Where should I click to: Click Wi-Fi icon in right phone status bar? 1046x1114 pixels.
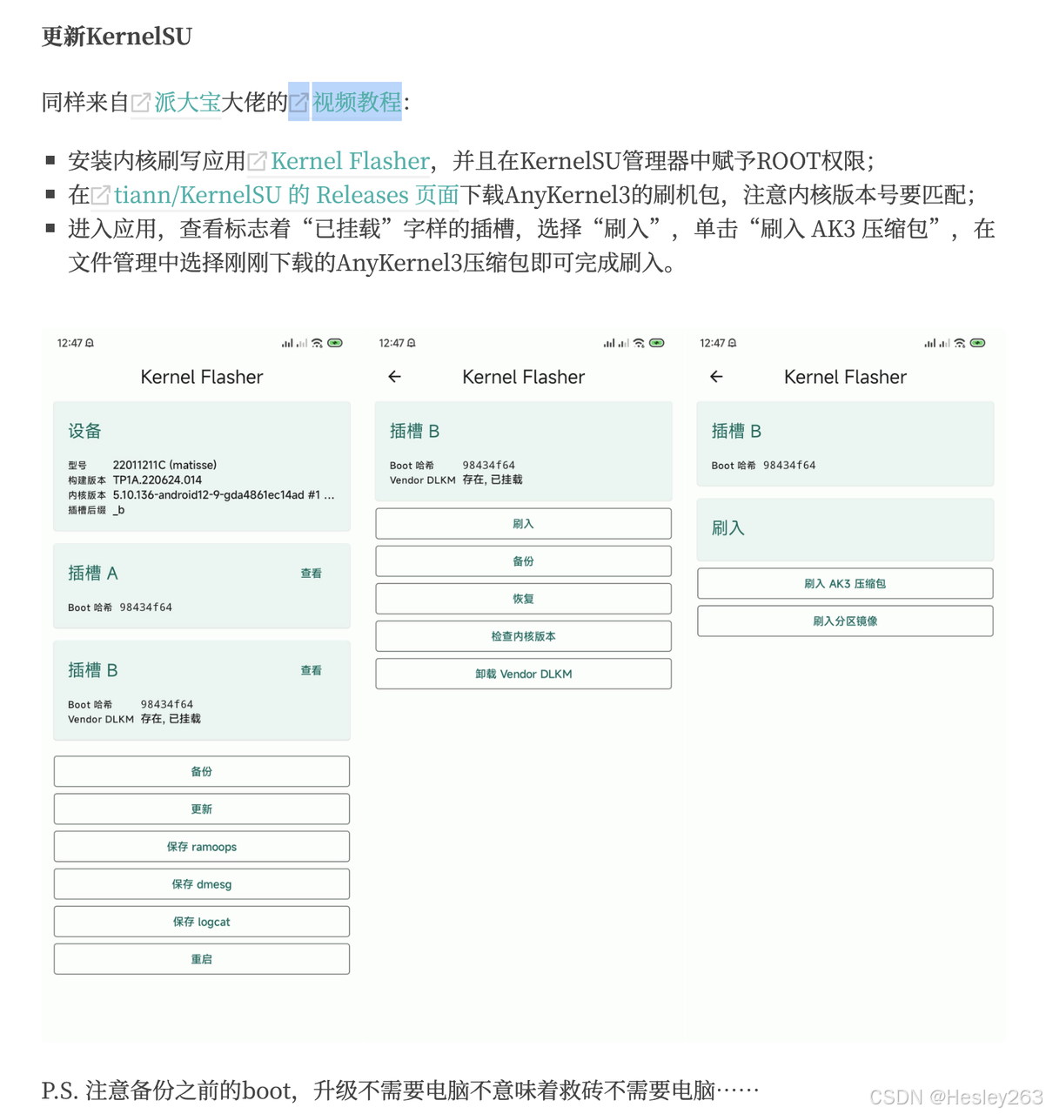click(x=960, y=343)
